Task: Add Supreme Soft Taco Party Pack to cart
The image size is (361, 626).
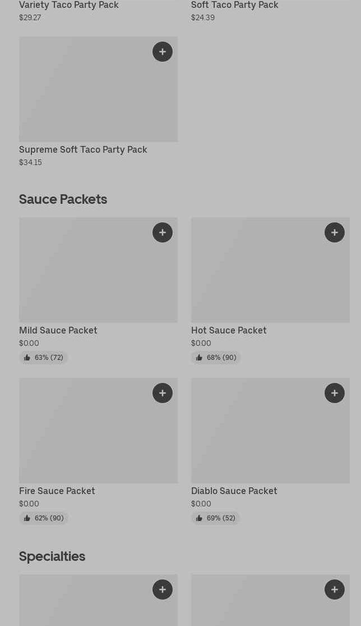Action: [163, 52]
